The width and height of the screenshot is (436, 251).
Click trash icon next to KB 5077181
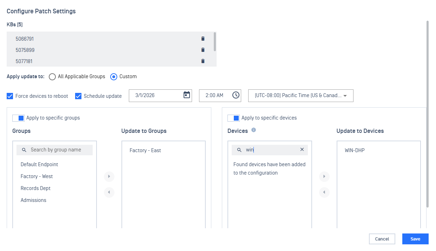tap(203, 61)
